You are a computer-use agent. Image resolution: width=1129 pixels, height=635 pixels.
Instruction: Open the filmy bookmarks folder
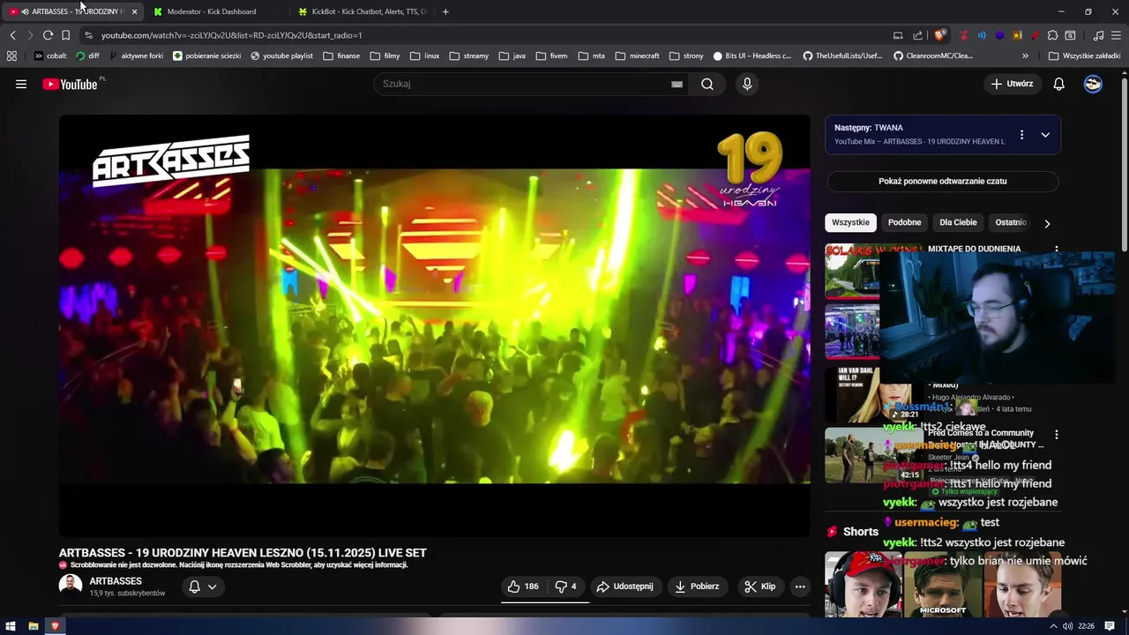pos(385,56)
